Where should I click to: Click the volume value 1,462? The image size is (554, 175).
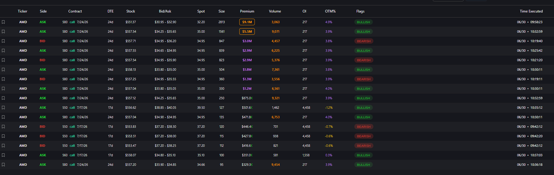(x=275, y=107)
